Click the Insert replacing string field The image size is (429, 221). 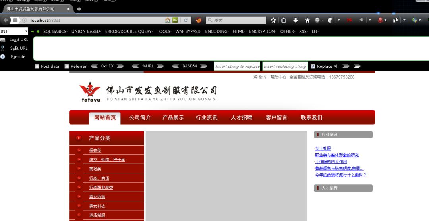pyautogui.click(x=285, y=66)
